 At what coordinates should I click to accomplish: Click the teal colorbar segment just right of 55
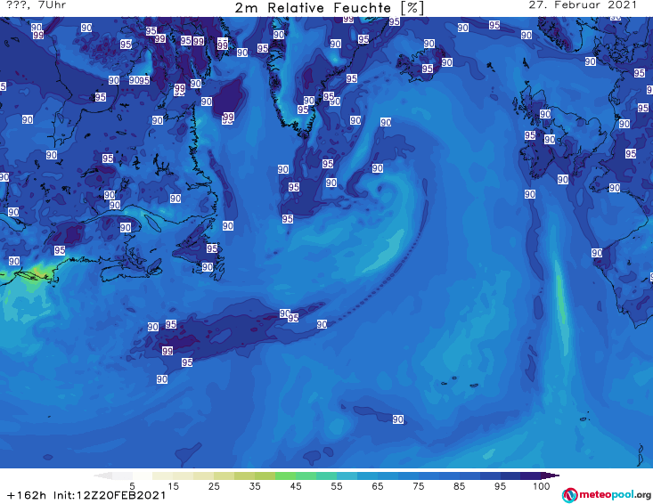point(347,476)
